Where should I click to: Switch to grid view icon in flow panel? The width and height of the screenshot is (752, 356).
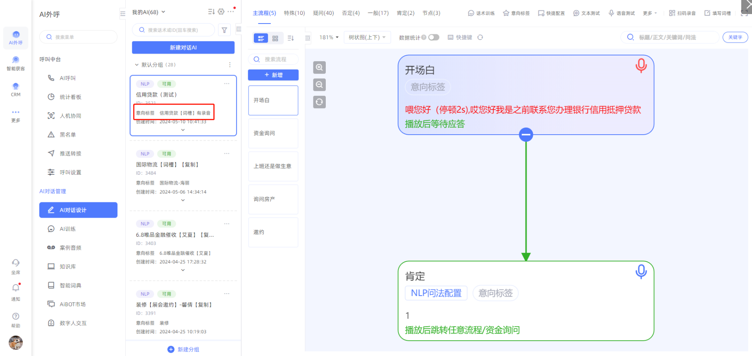(275, 38)
